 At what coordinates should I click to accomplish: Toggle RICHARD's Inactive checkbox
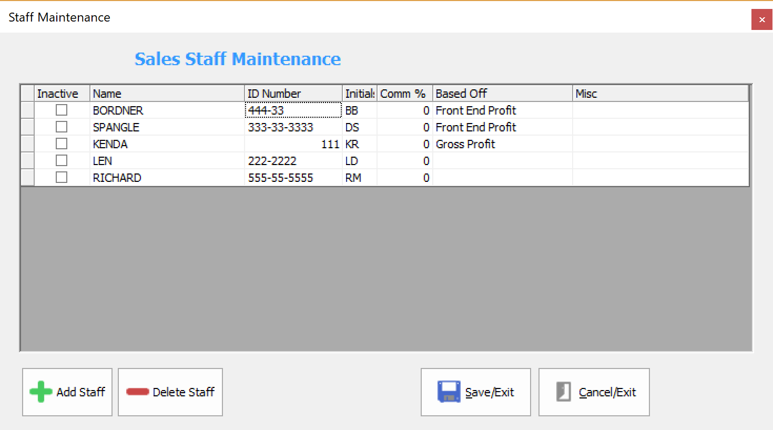[61, 177]
